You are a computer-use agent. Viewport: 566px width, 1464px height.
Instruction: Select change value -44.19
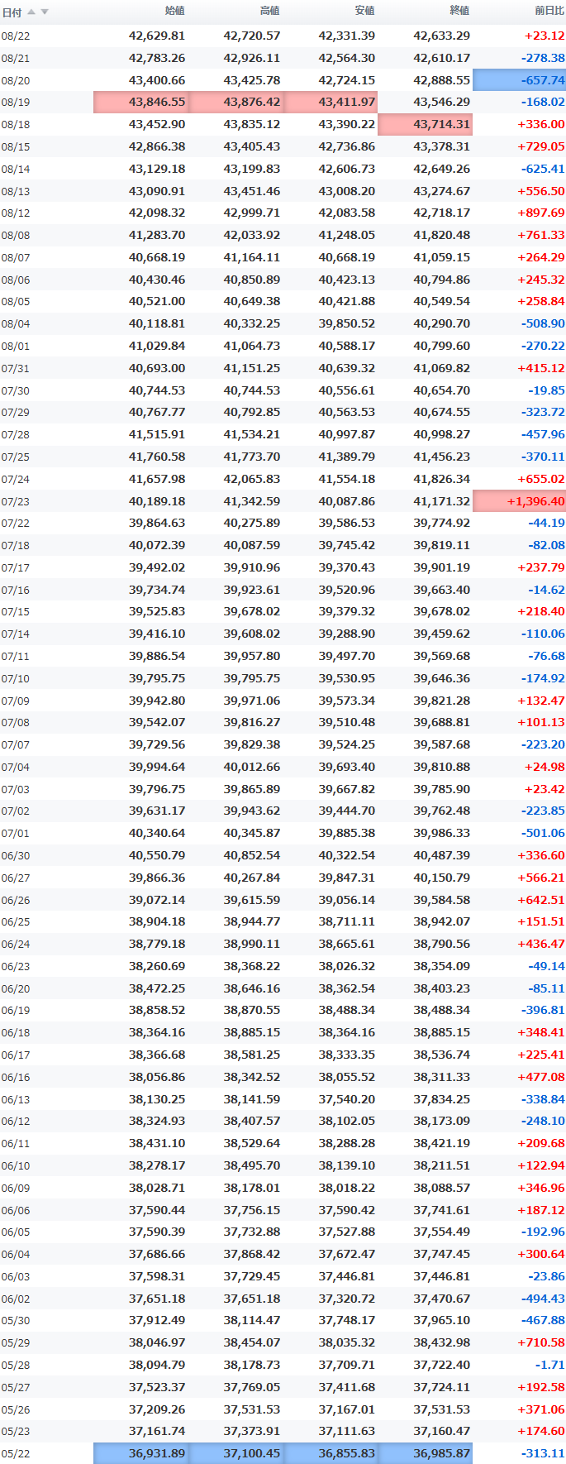pyautogui.click(x=546, y=523)
